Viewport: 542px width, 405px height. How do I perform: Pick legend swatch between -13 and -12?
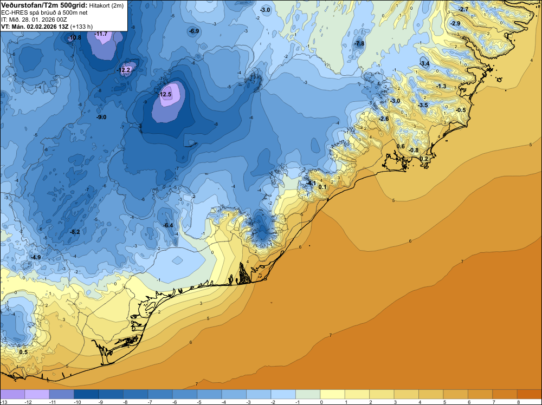pos(12,394)
